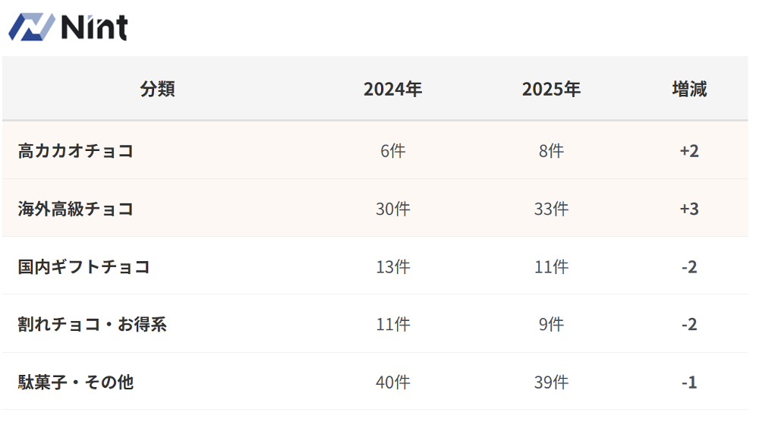The width and height of the screenshot is (759, 428).
Task: Click the Nint logo icon
Action: 31,27
